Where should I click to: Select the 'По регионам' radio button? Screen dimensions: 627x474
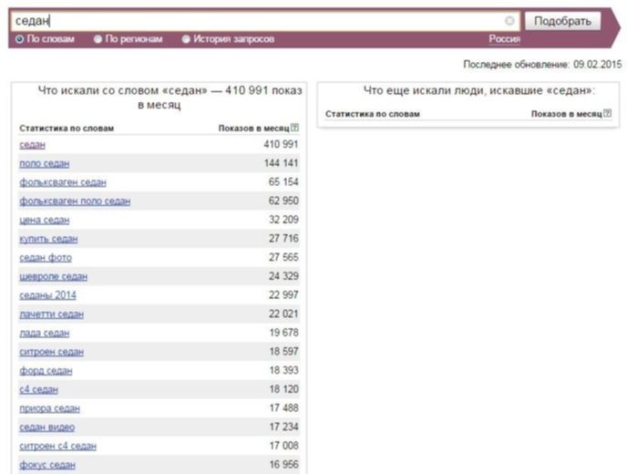(x=98, y=39)
